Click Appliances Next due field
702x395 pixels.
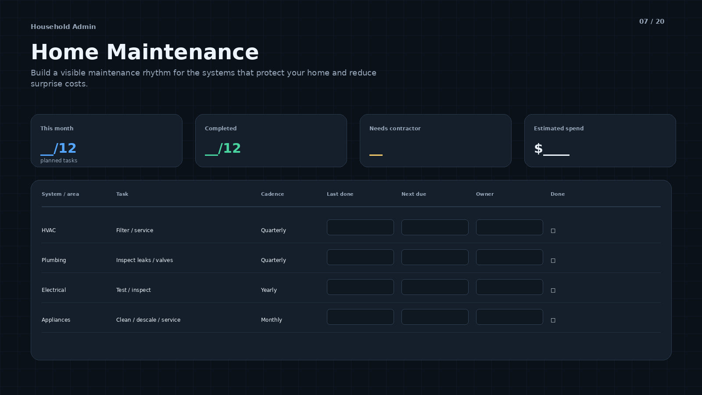point(435,317)
